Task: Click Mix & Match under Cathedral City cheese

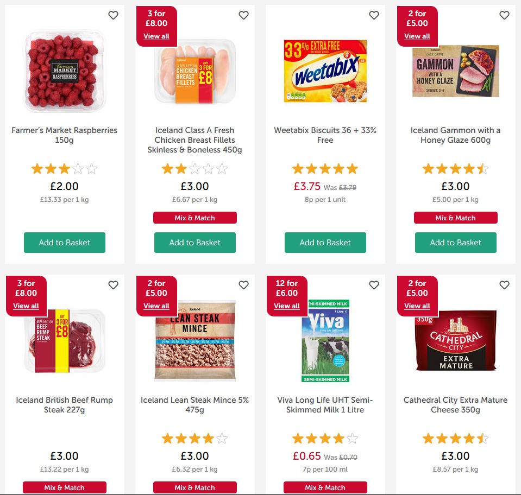Action: (455, 487)
